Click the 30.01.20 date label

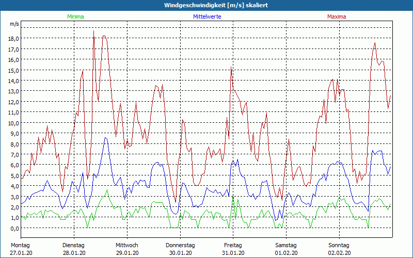(x=180, y=253)
